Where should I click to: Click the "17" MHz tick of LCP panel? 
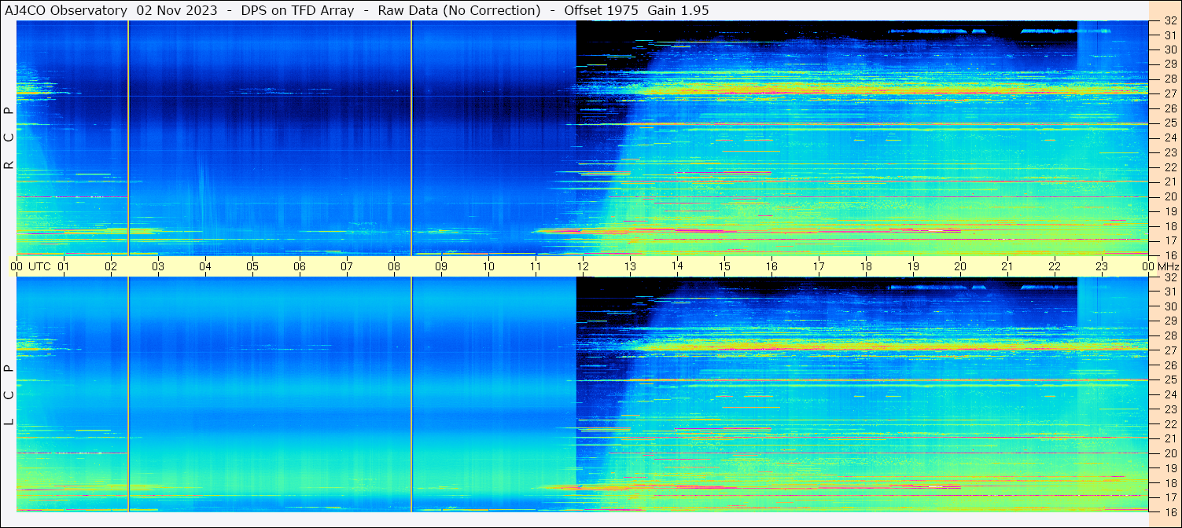(x=1170, y=497)
